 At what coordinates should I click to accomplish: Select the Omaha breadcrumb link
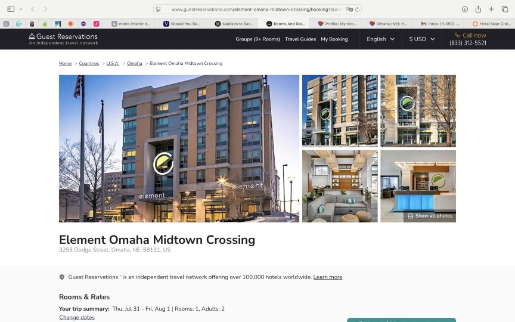[x=134, y=63]
